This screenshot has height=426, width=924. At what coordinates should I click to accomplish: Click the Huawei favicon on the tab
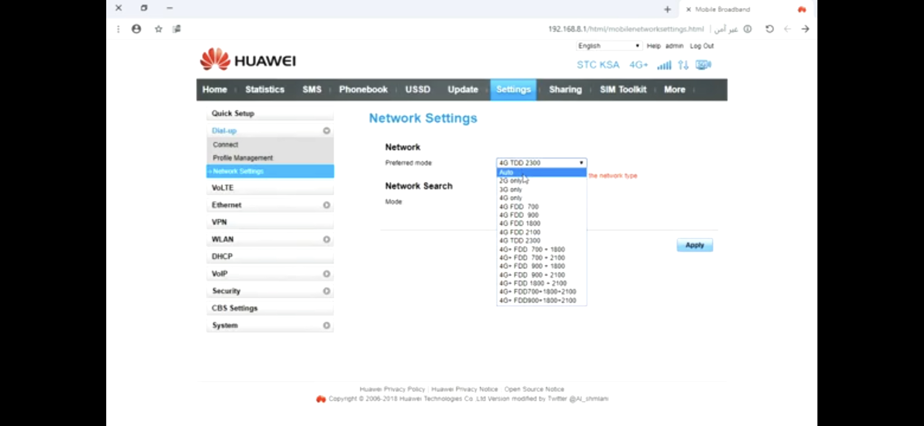pos(801,9)
